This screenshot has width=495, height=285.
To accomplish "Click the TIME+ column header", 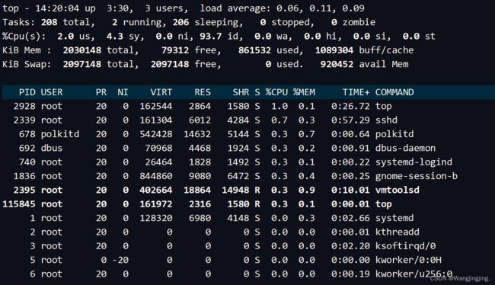I will click(x=356, y=92).
